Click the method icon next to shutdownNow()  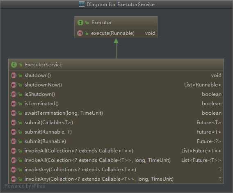[x=14, y=85]
